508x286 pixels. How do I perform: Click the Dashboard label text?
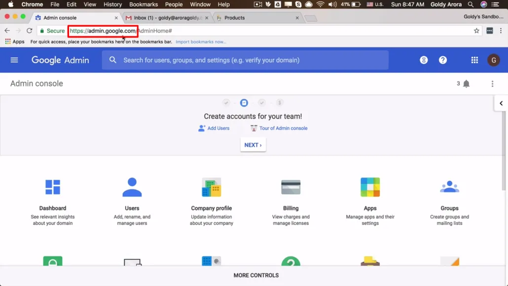click(53, 208)
